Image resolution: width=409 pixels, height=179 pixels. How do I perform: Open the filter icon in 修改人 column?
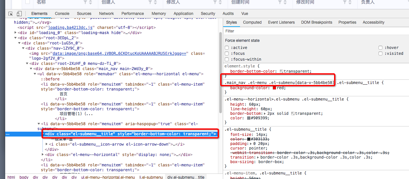coord(215,2)
